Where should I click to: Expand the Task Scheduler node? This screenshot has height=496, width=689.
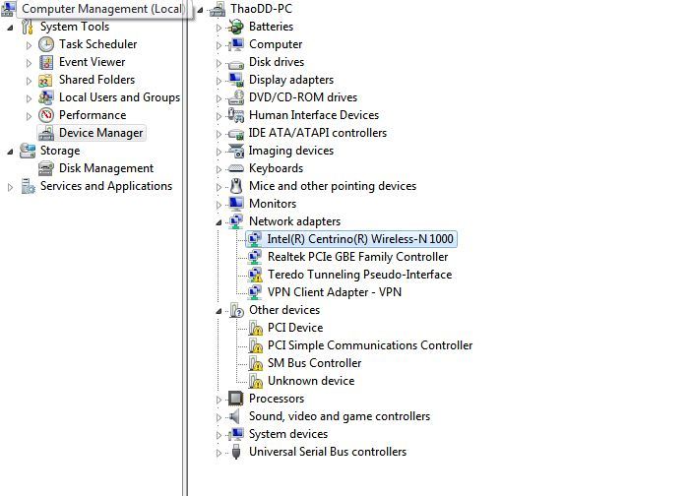click(29, 45)
